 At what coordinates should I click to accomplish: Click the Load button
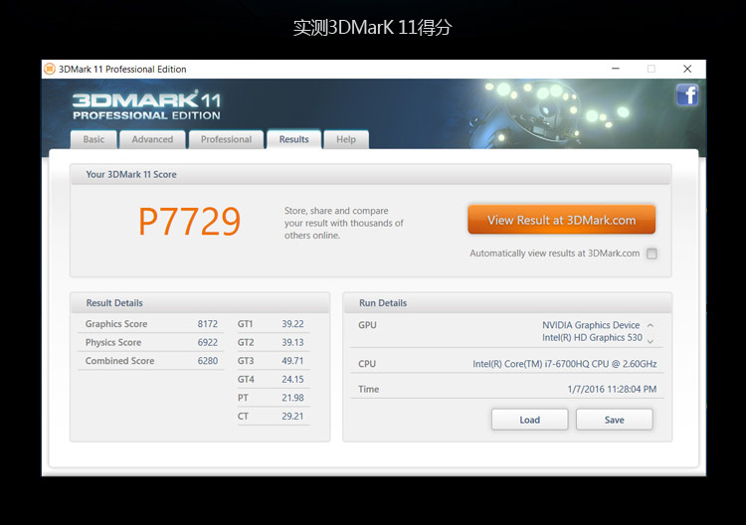click(x=529, y=420)
